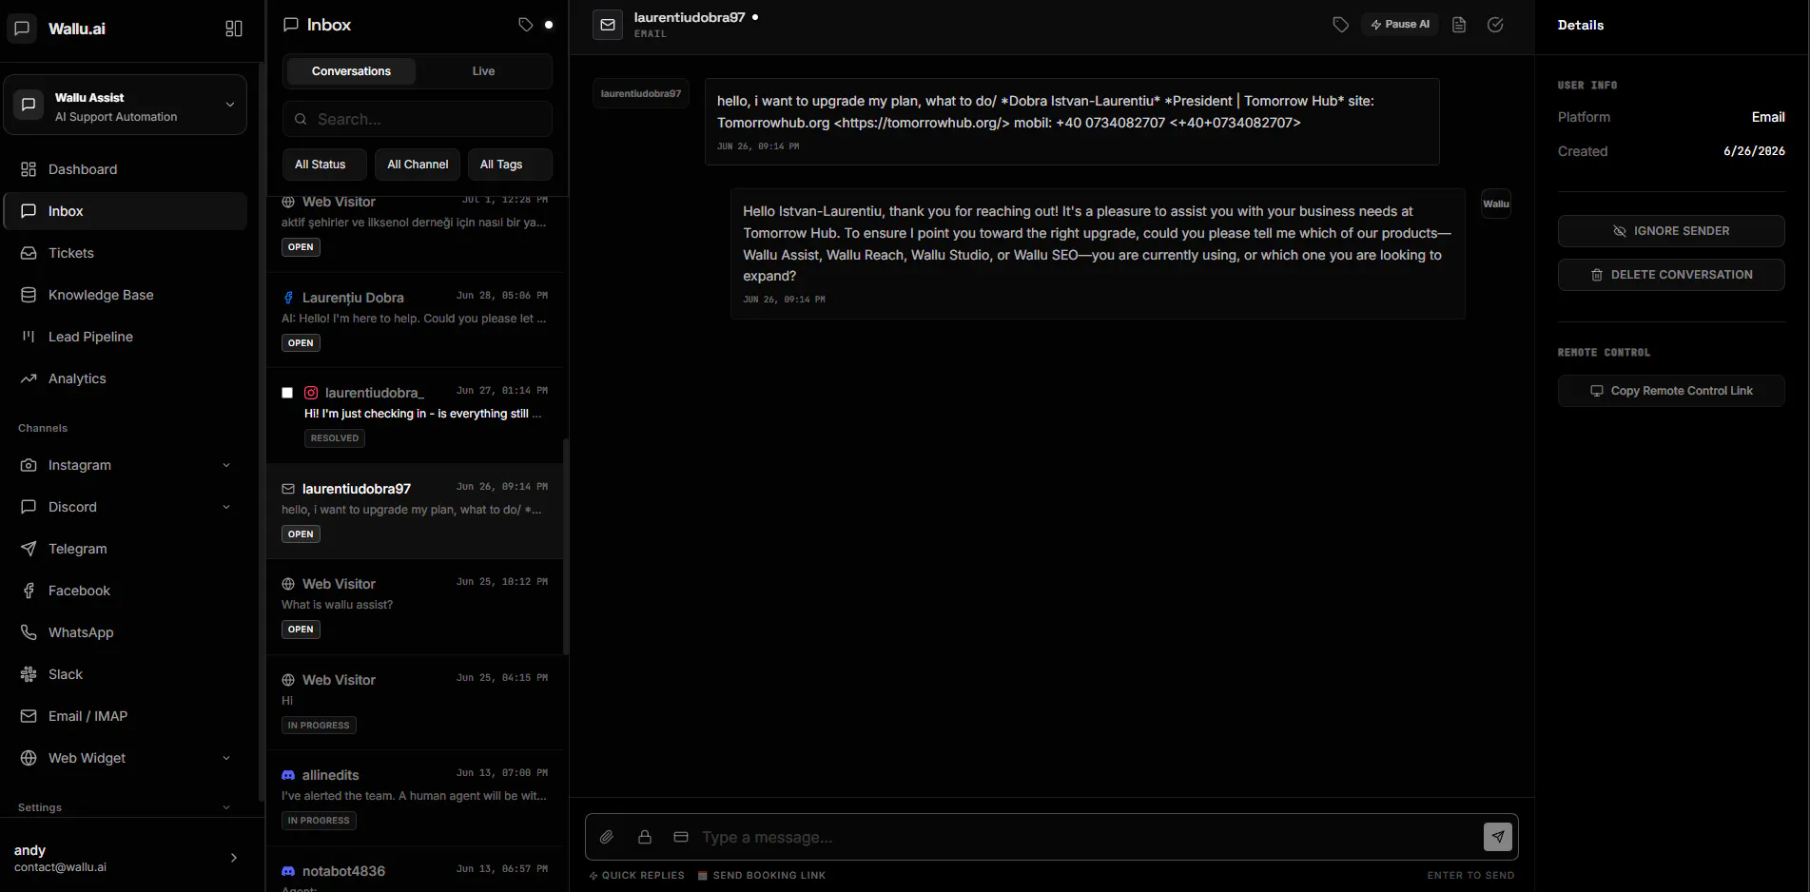Click Copy Remote Control Link
This screenshot has width=1810, height=892.
pyautogui.click(x=1671, y=391)
